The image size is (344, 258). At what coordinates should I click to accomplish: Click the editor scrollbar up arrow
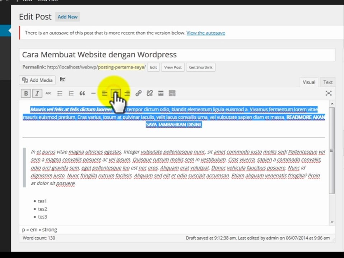332,104
